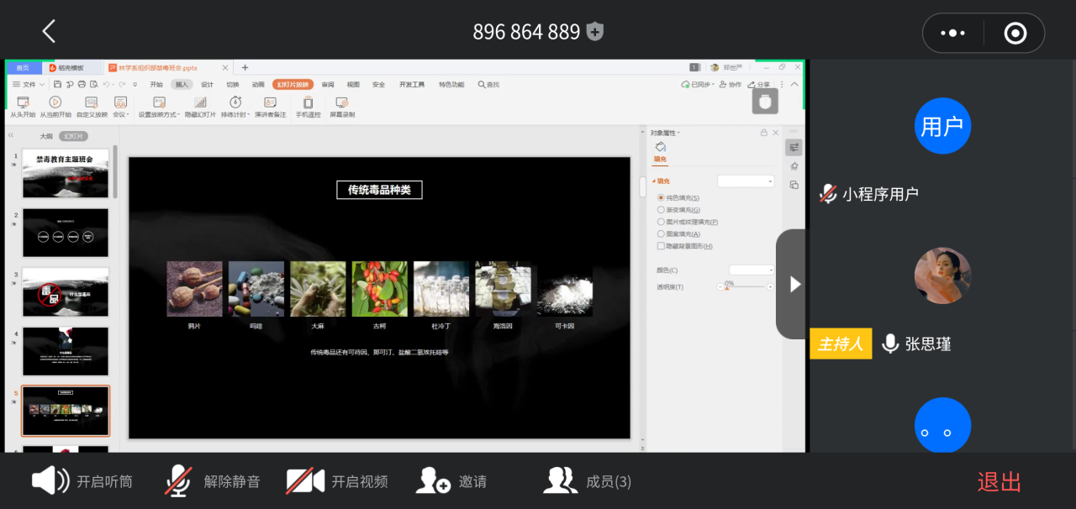The width and height of the screenshot is (1076, 509).
Task: Leave the meeting with 退出
Action: pyautogui.click(x=999, y=482)
